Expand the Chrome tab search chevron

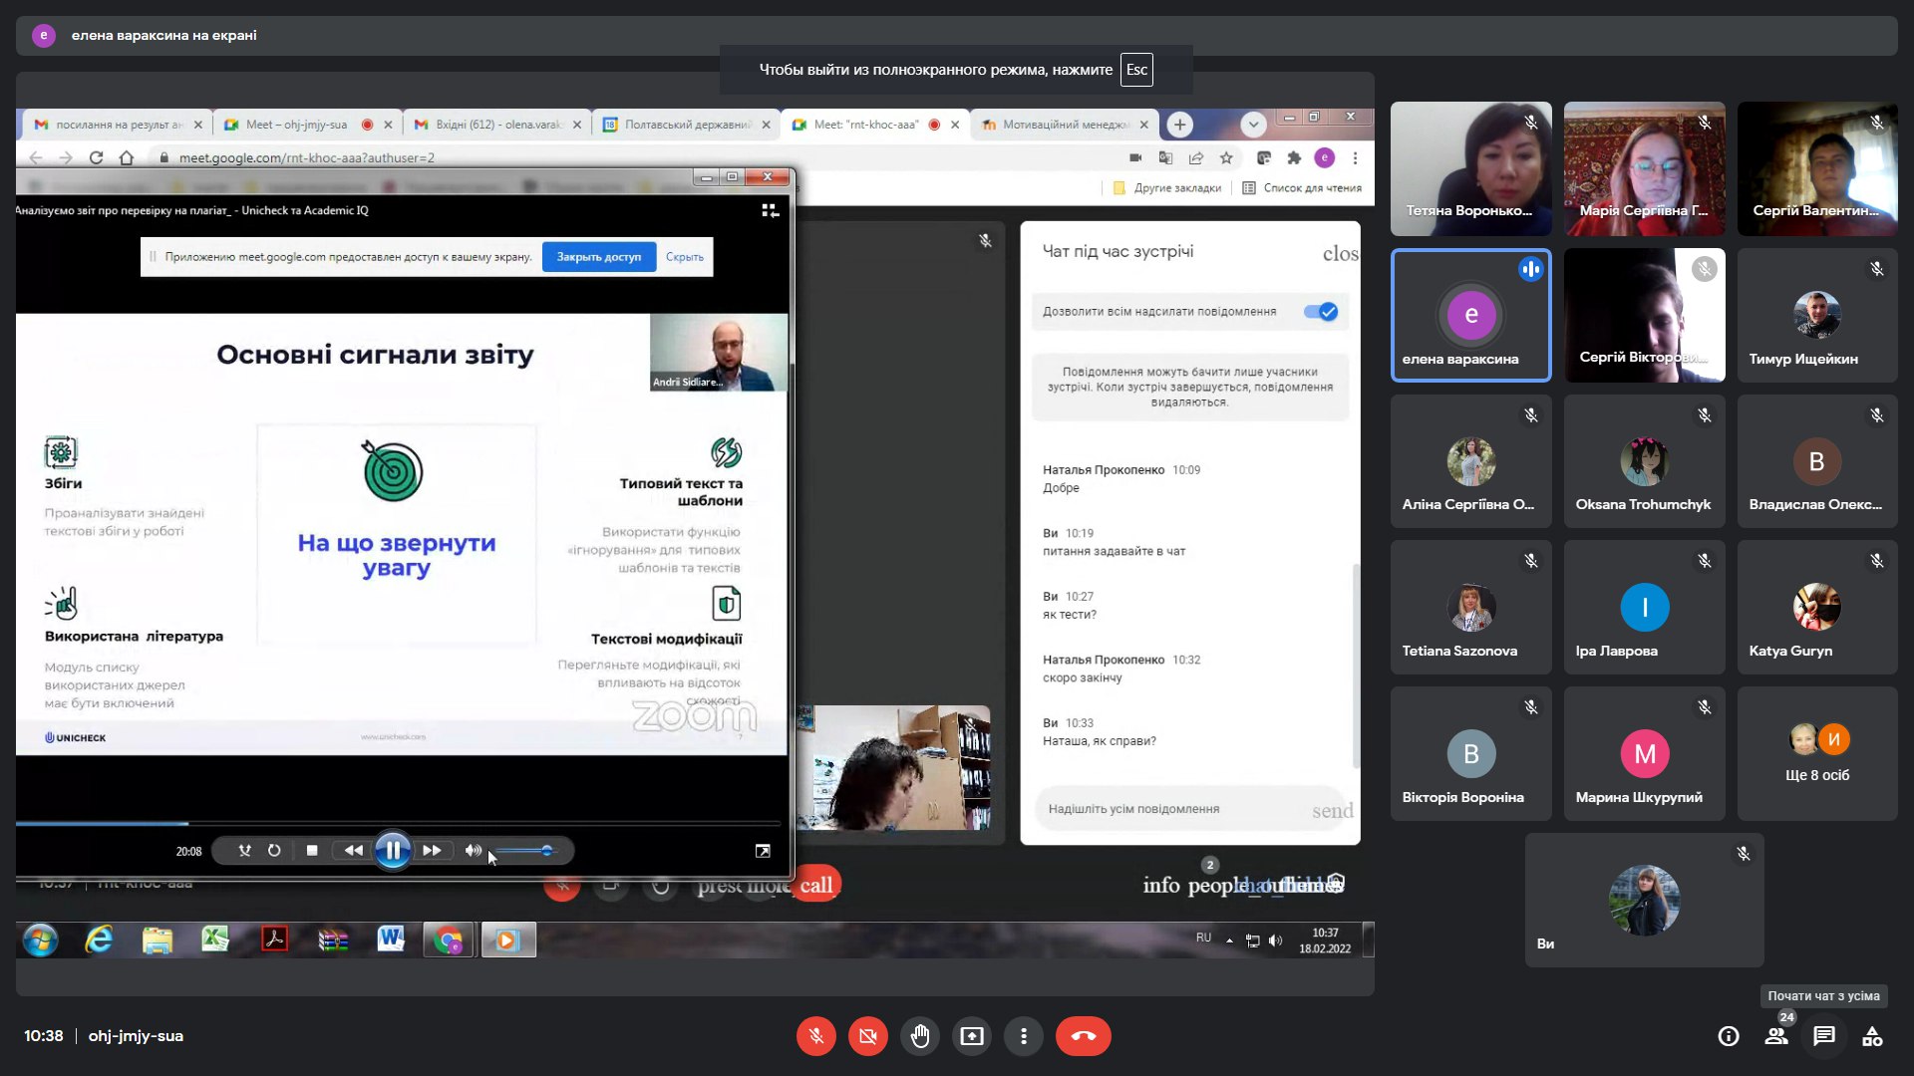[1253, 125]
